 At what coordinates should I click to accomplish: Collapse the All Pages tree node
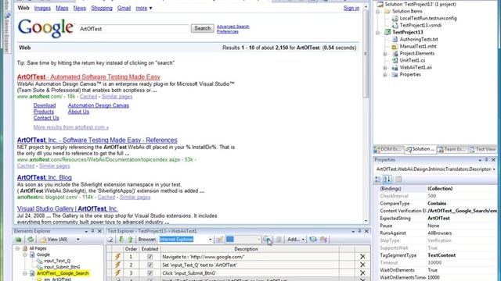(17, 248)
